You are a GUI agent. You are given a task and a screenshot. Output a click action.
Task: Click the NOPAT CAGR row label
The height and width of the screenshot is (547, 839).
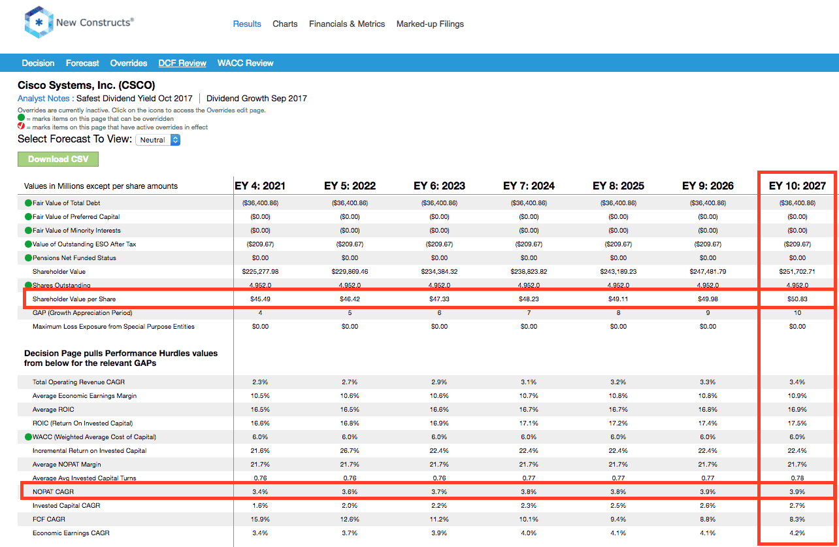pyautogui.click(x=54, y=491)
